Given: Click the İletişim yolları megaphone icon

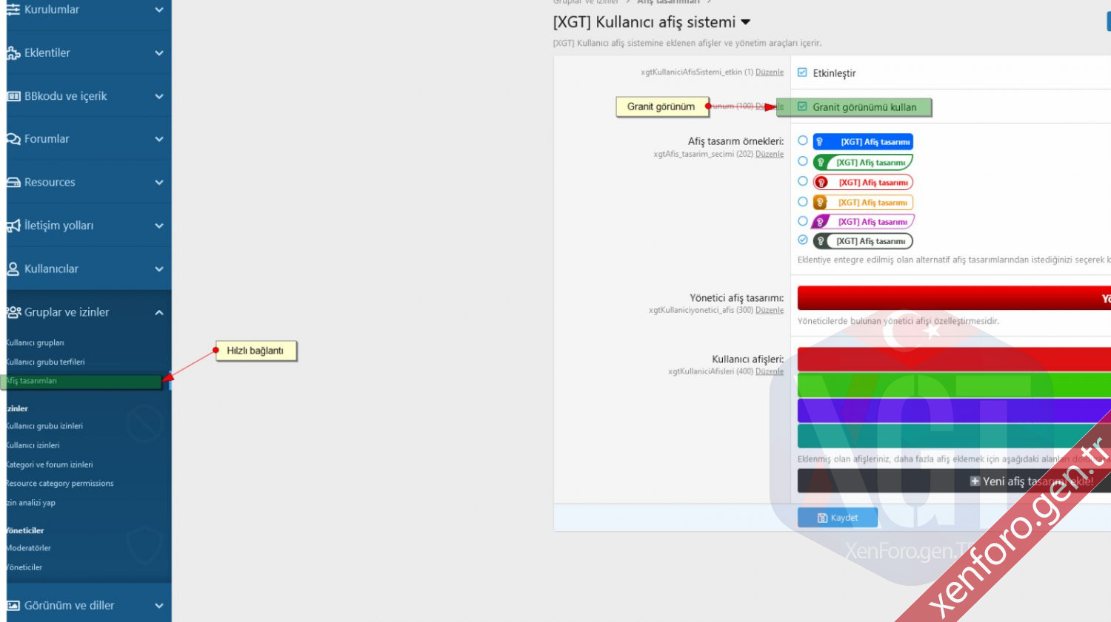Looking at the screenshot, I should pos(13,226).
